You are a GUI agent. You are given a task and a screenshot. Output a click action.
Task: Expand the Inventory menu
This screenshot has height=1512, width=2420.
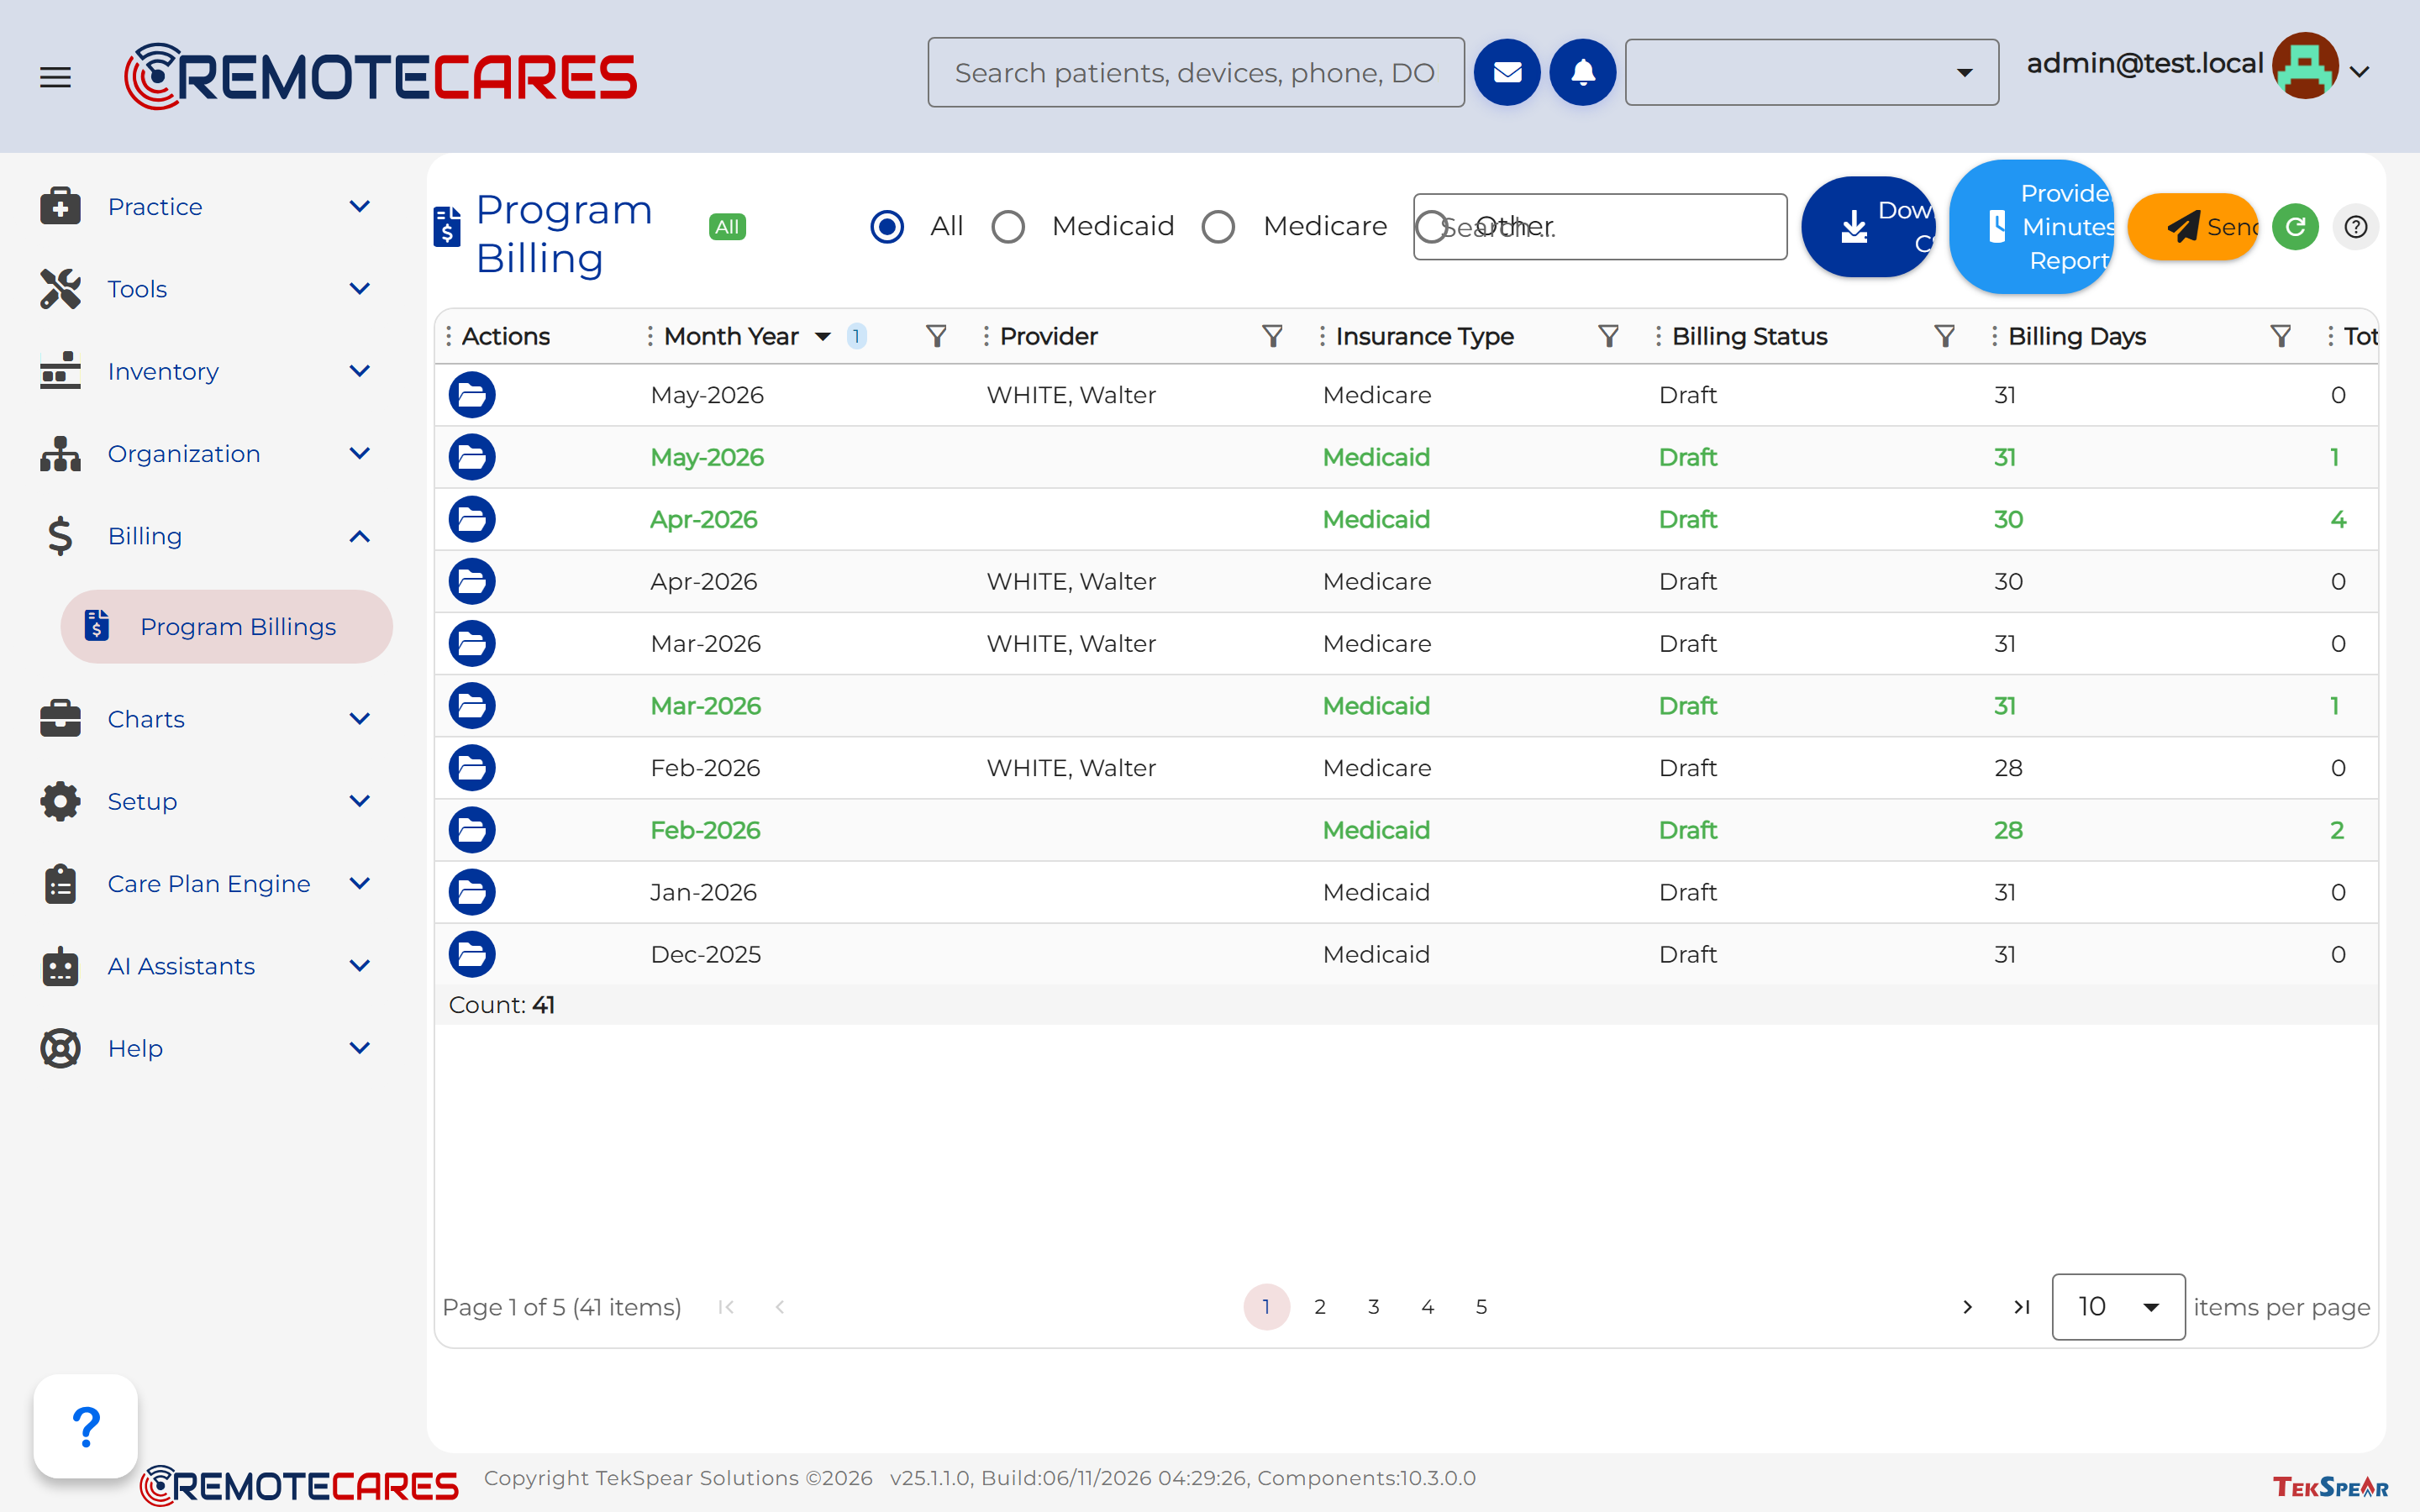coord(205,371)
